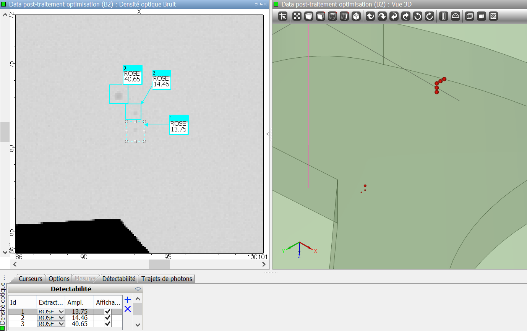Click the Id column header

pos(23,302)
